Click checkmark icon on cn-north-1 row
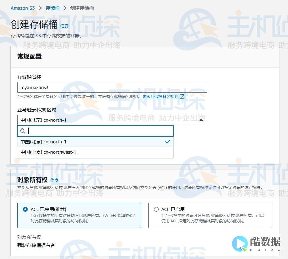Screen dimensions: 288x259 (x=168, y=142)
